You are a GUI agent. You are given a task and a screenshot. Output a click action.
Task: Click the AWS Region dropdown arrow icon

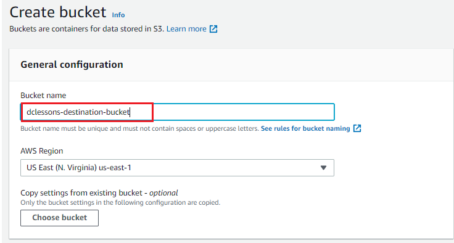[x=323, y=168]
